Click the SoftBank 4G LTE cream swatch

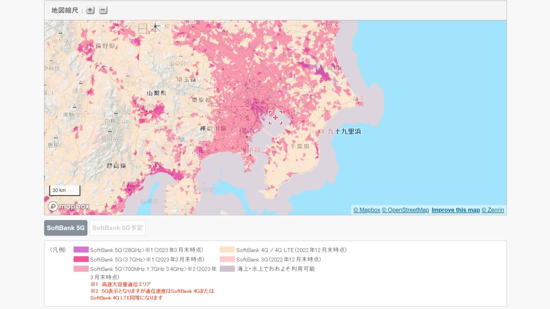click(228, 249)
